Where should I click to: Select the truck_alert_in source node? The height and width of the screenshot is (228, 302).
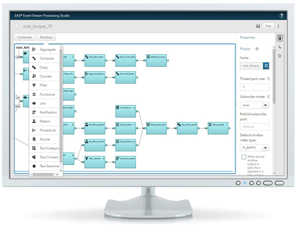(126, 111)
